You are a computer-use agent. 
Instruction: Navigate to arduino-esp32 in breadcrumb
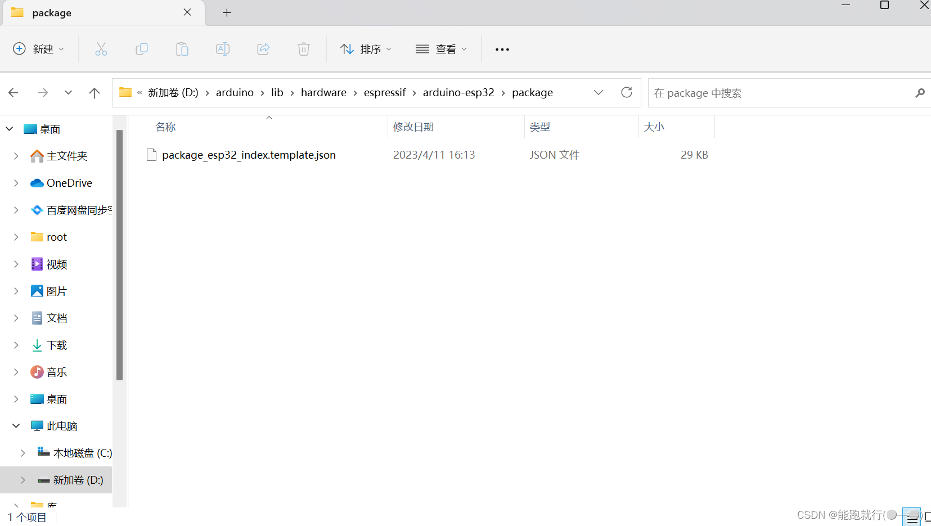[458, 92]
